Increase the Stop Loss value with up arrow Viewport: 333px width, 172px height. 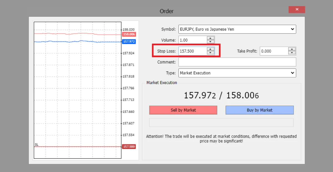(x=210, y=50)
